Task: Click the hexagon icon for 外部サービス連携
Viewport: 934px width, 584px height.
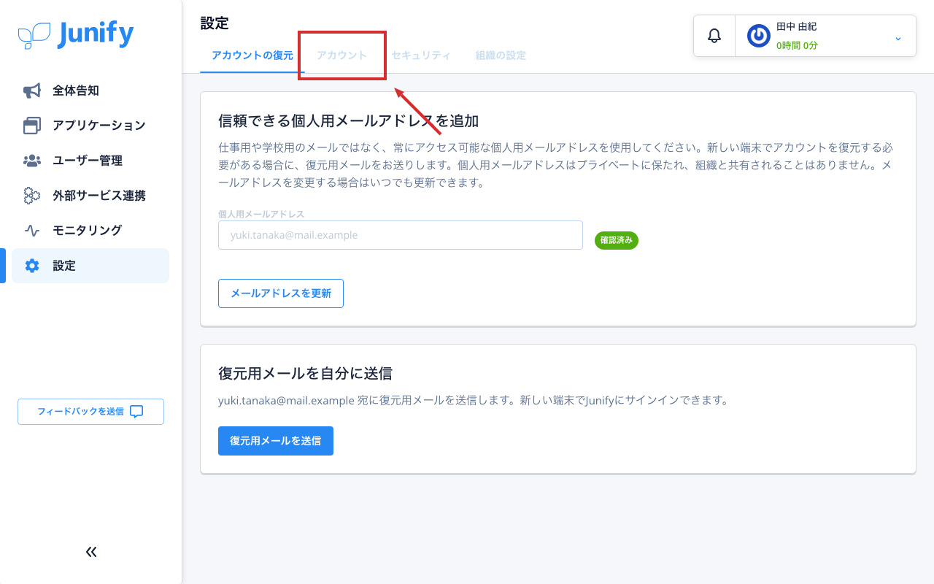Action: (x=32, y=196)
